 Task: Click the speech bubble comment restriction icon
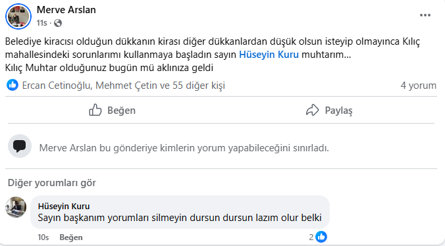coord(20,146)
